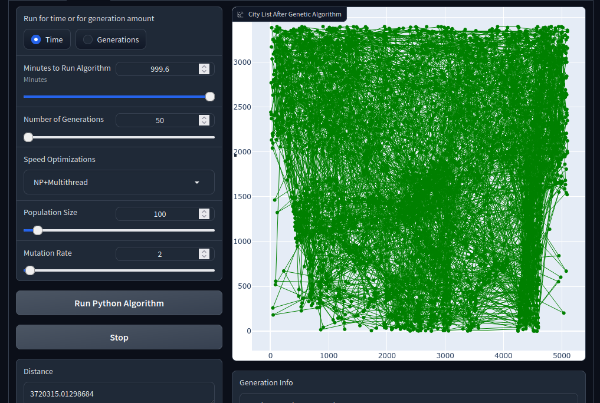Open the Speed Optimizations dropdown arrow
Viewport: 600px width, 403px height.
point(196,183)
